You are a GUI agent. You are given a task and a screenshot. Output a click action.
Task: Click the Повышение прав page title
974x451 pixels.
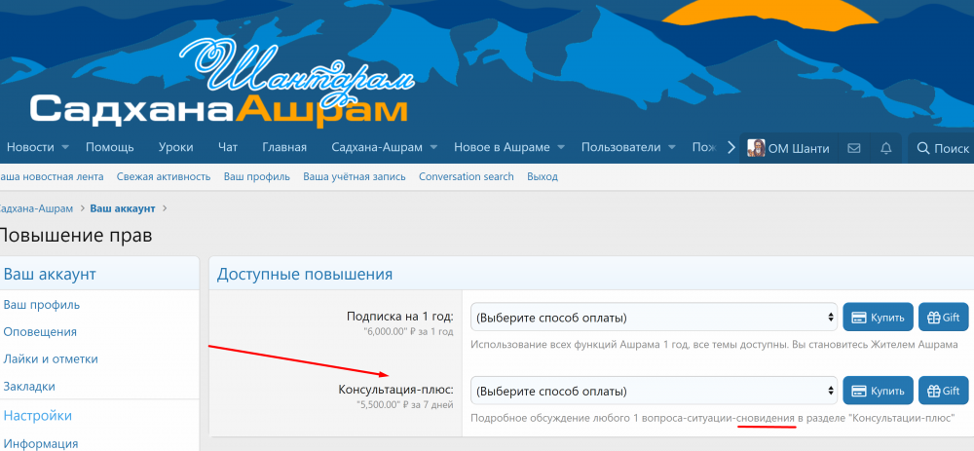[x=75, y=236]
